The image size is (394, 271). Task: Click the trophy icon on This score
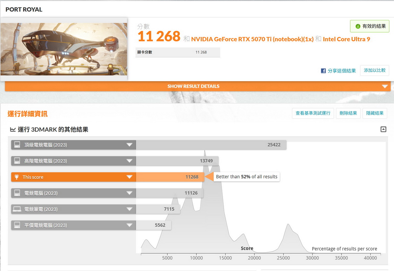(17, 177)
